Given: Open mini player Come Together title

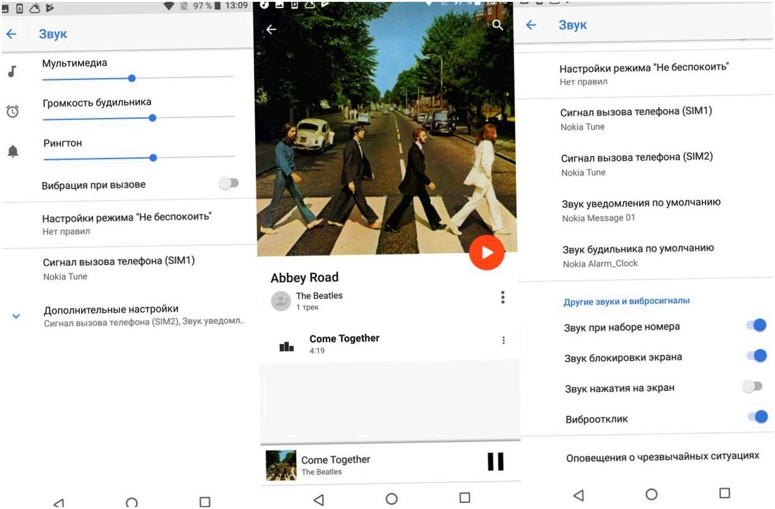Looking at the screenshot, I should coord(336,460).
